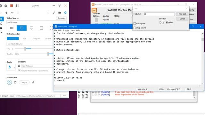Click the brush draw icon in Captura

[54, 12]
